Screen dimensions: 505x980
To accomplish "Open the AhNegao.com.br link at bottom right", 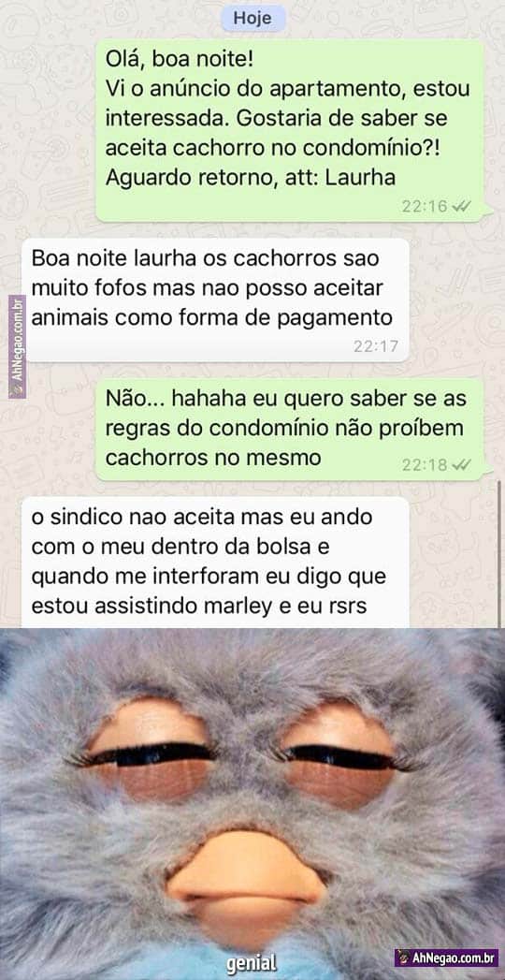I will (447, 958).
